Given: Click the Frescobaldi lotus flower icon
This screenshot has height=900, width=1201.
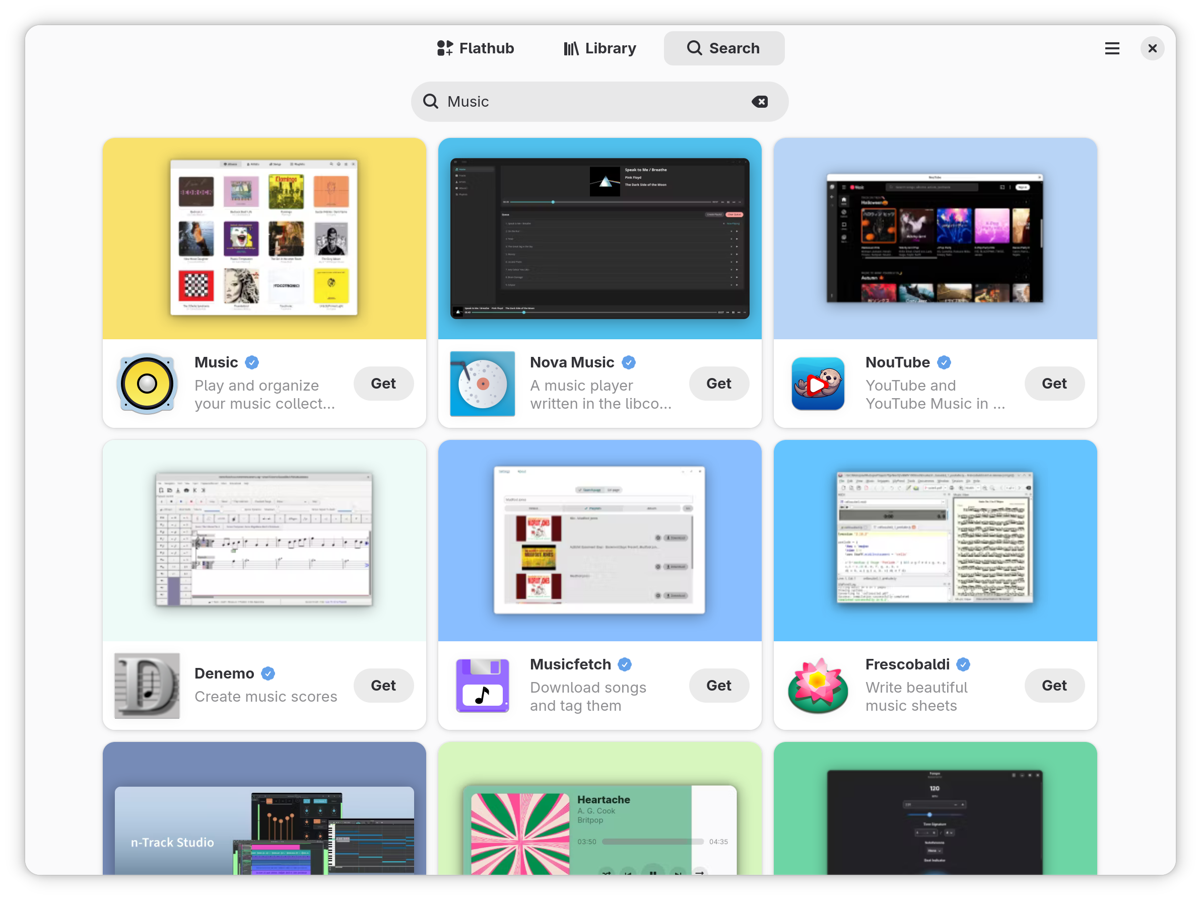Looking at the screenshot, I should coord(818,686).
